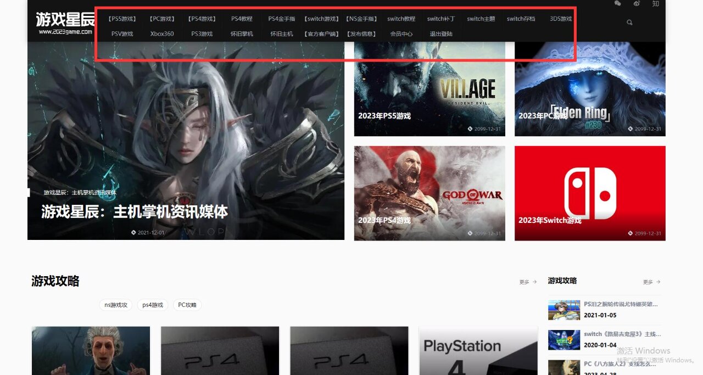Go to PS4教程 in navigation
703x375 pixels.
[242, 19]
